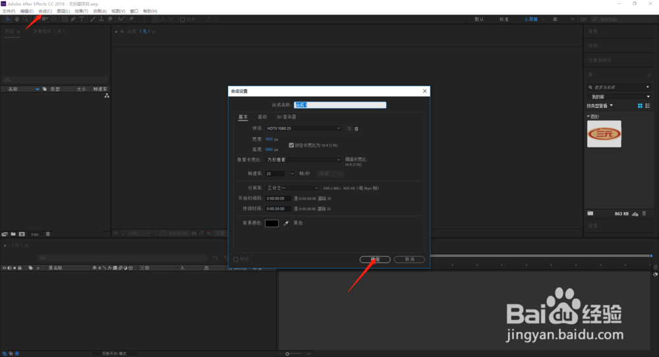
Task: Open the Edit menu
Action: pyautogui.click(x=27, y=11)
